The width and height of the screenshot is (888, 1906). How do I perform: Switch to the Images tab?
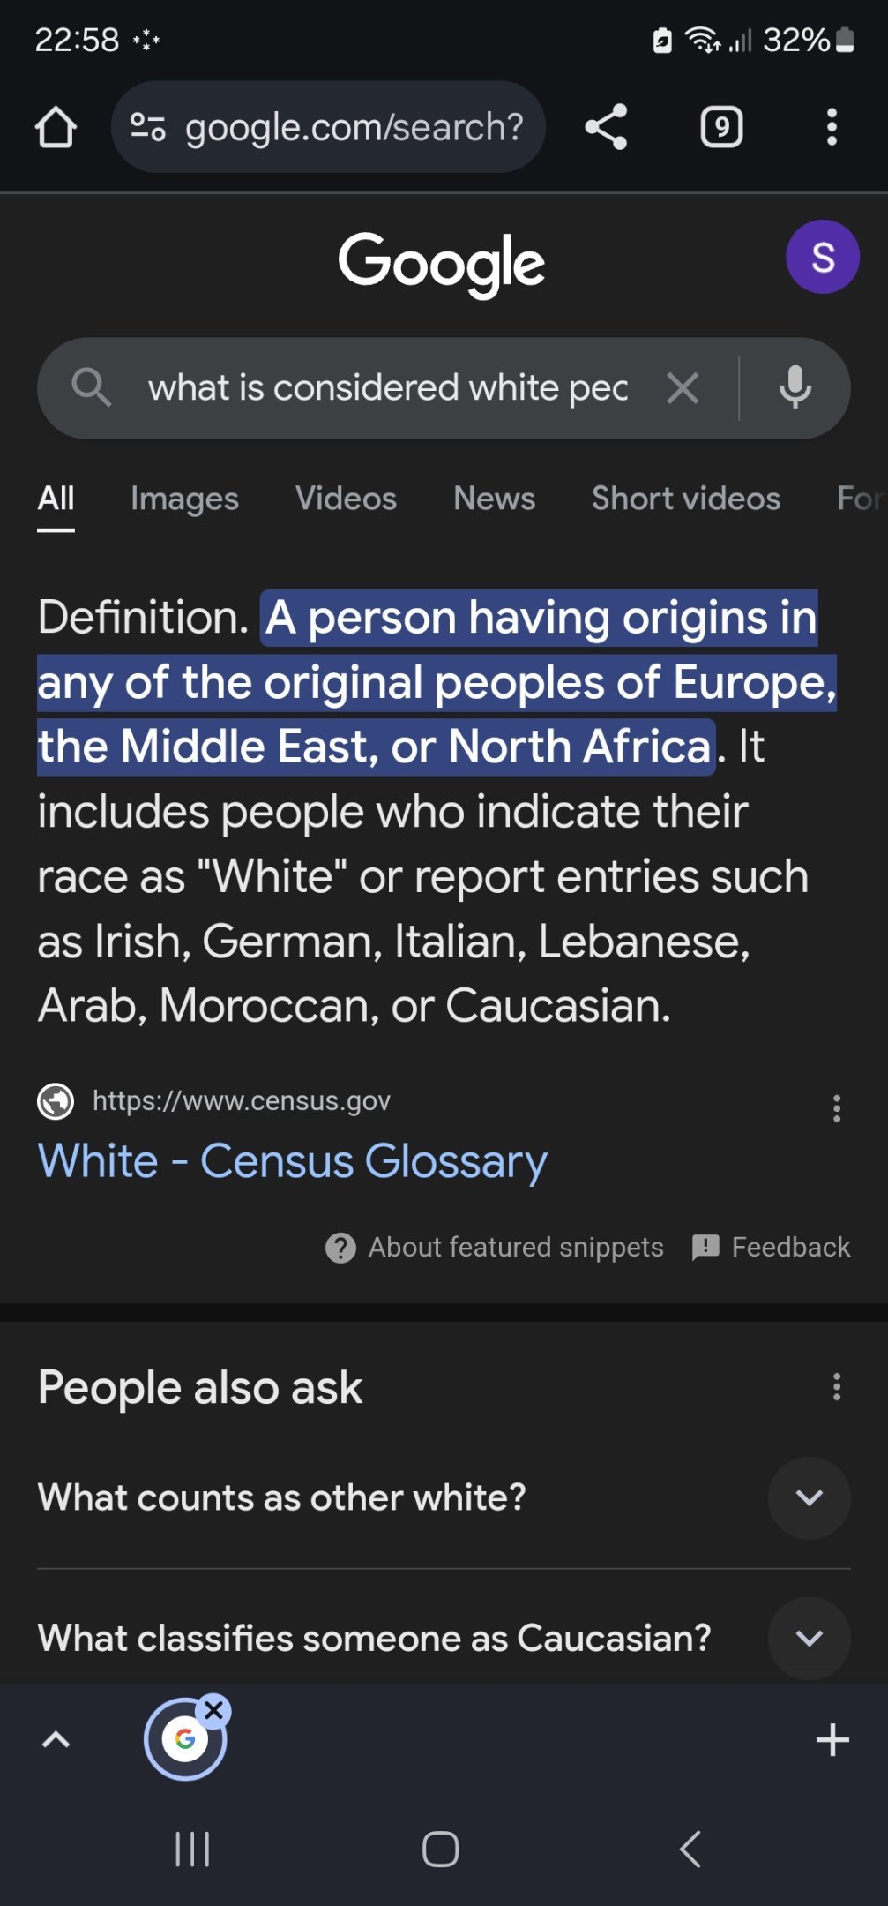pyautogui.click(x=184, y=499)
